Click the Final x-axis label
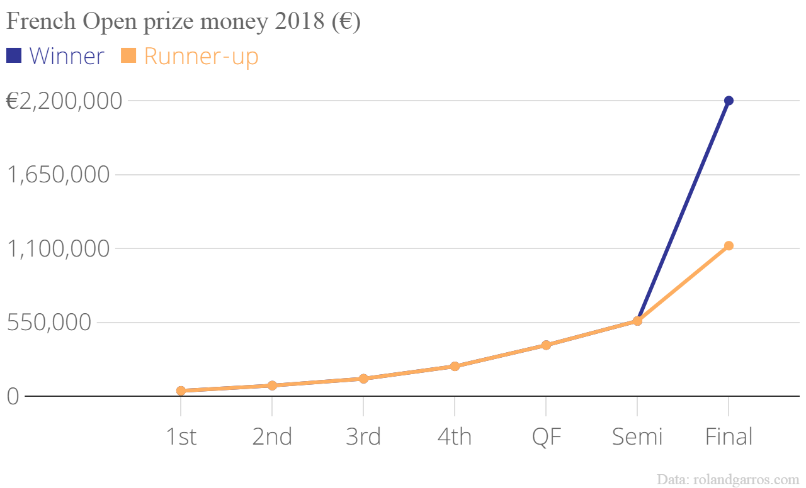 (x=729, y=436)
